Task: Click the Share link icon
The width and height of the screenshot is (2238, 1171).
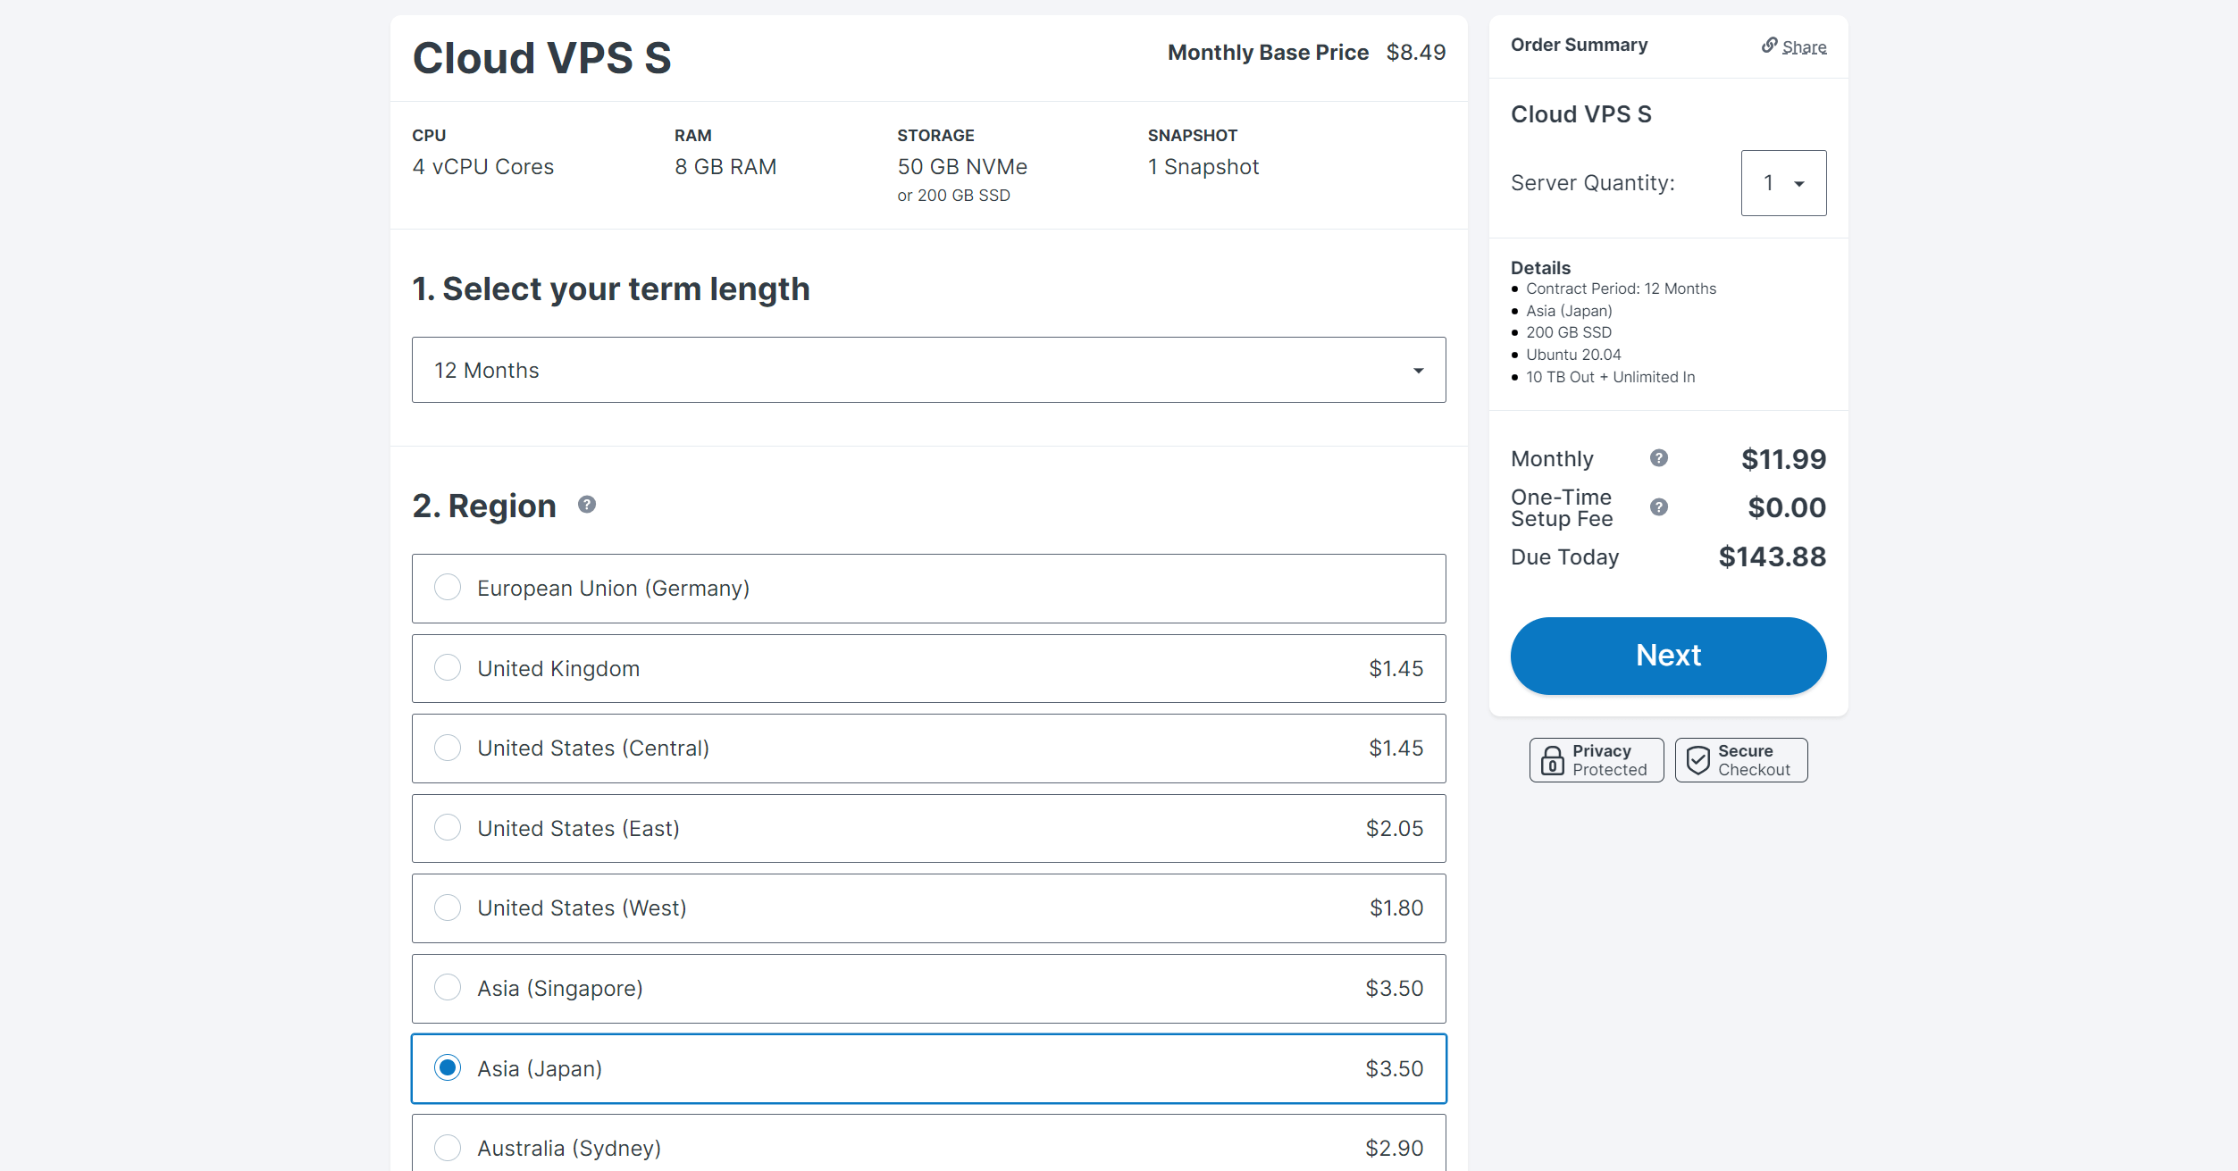Action: (x=1769, y=46)
